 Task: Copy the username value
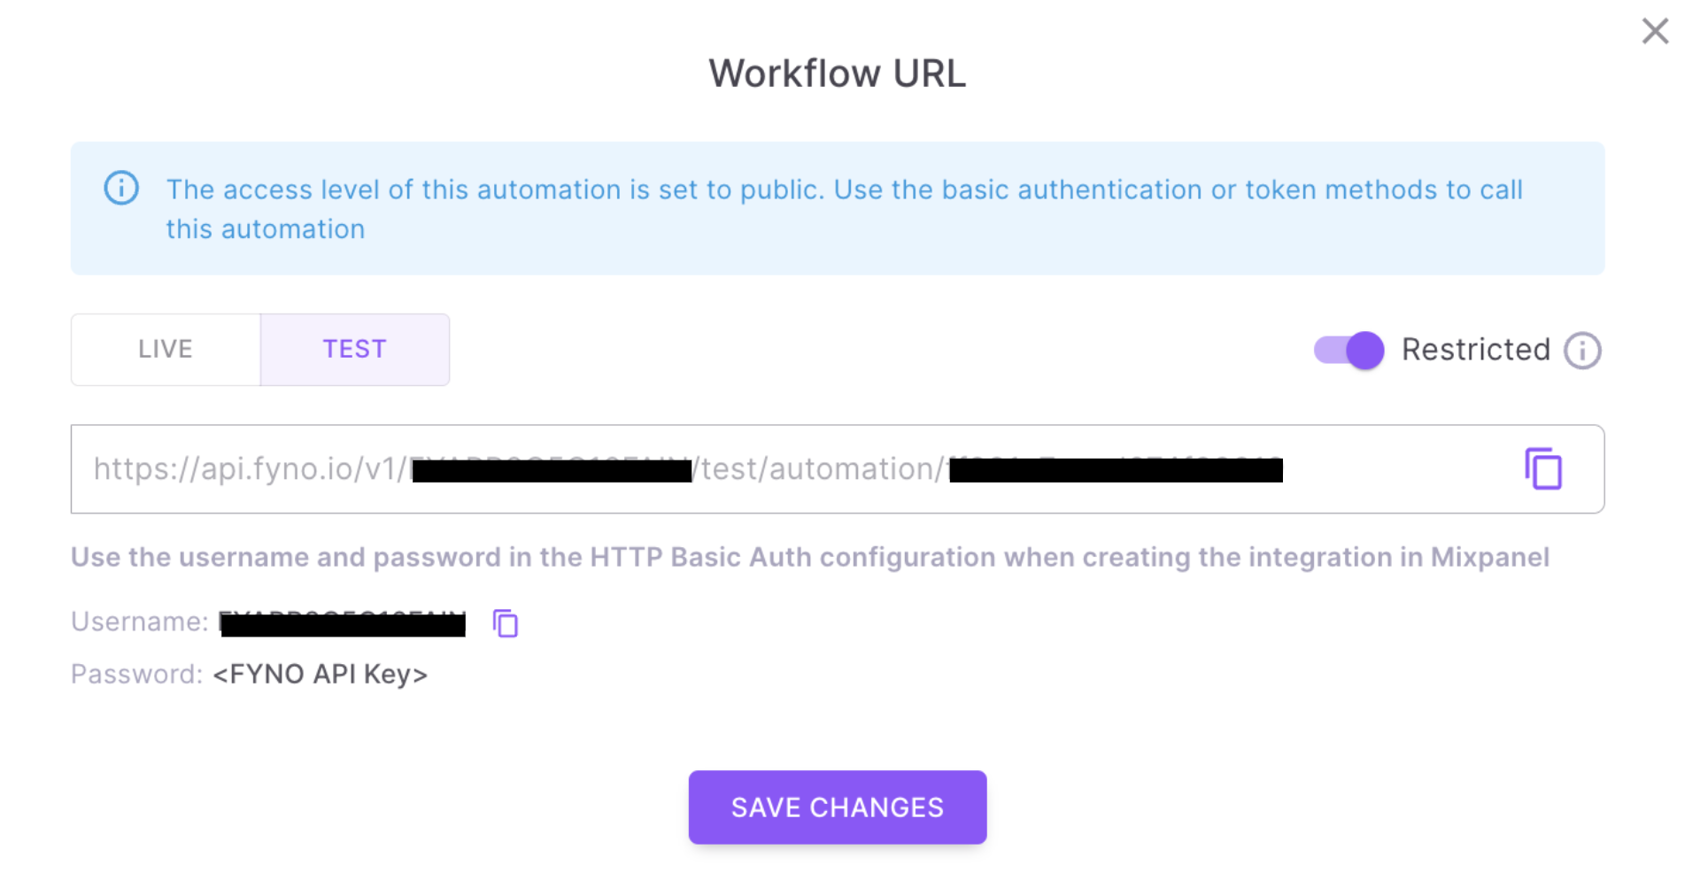(505, 623)
